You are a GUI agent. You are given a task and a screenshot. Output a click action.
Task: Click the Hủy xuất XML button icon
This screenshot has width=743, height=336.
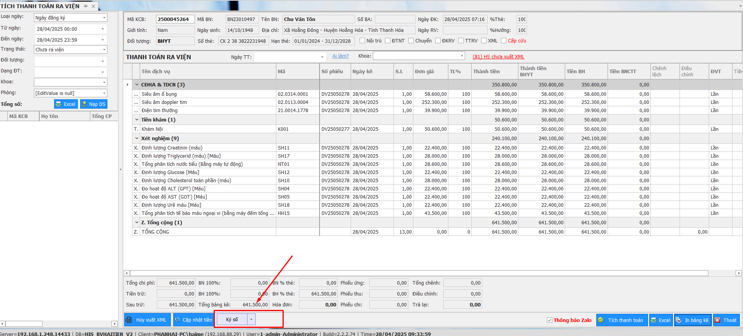click(x=129, y=320)
